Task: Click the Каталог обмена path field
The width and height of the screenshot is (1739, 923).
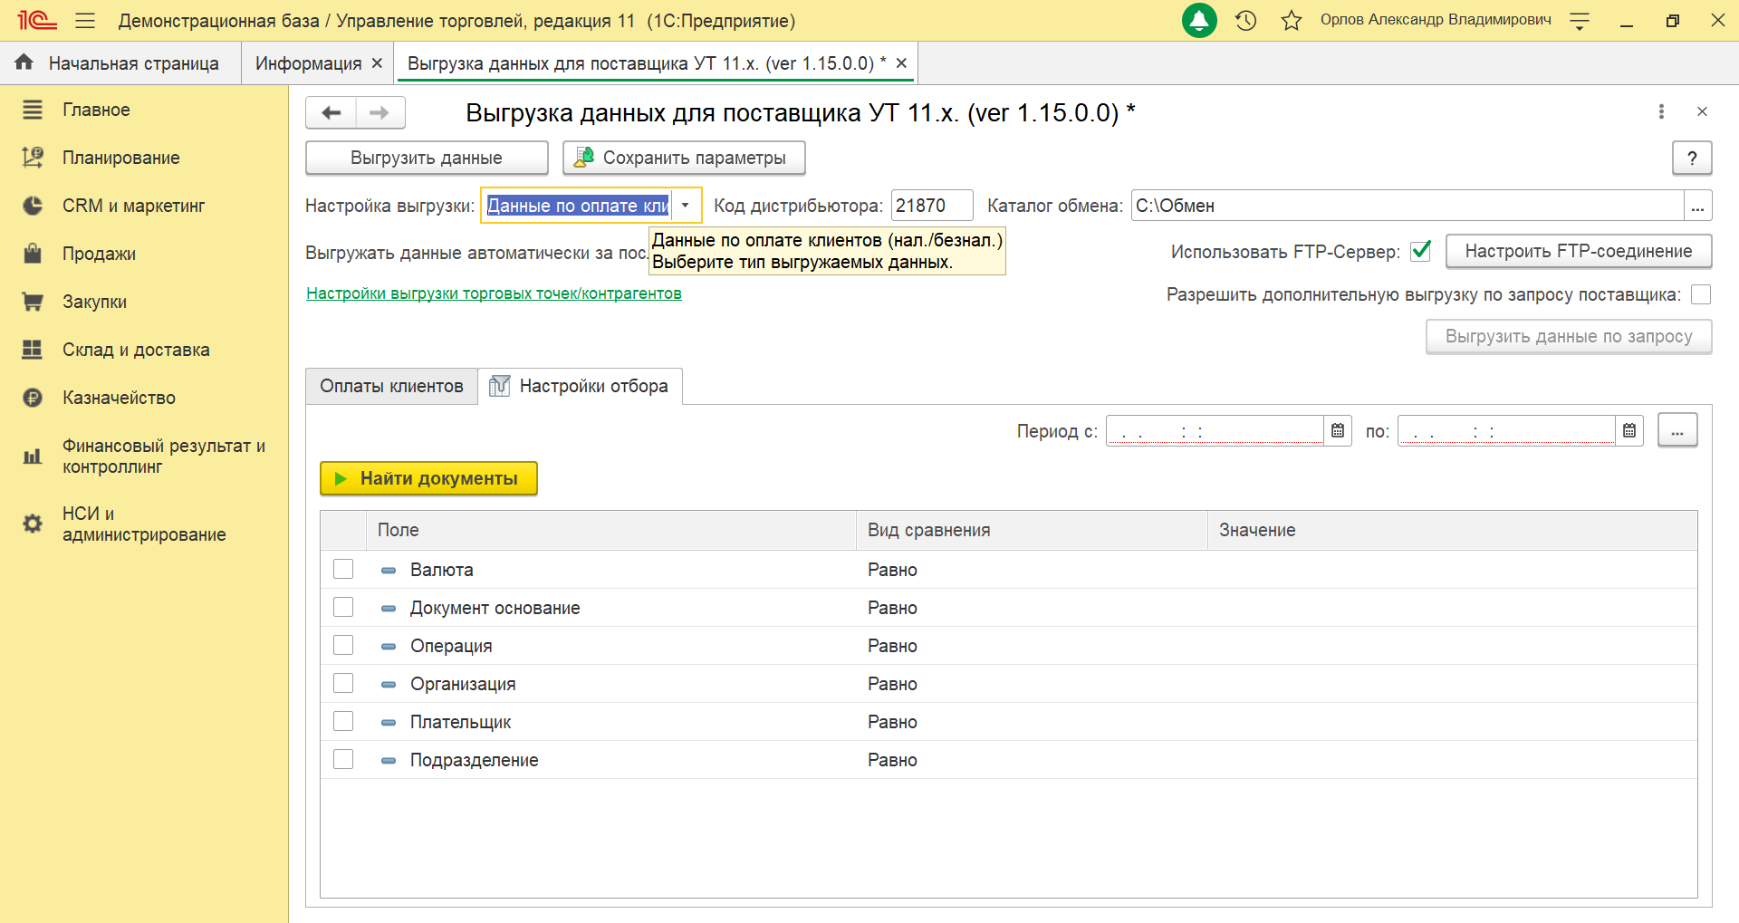Action: click(x=1408, y=206)
